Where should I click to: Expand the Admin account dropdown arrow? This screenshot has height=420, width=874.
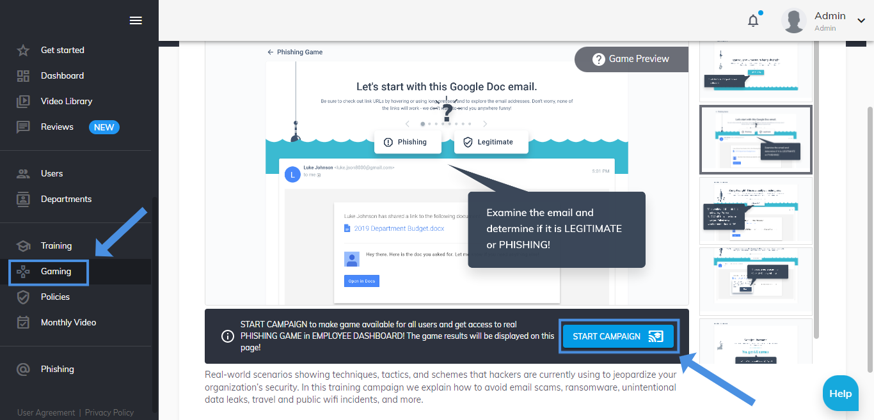[x=861, y=20]
